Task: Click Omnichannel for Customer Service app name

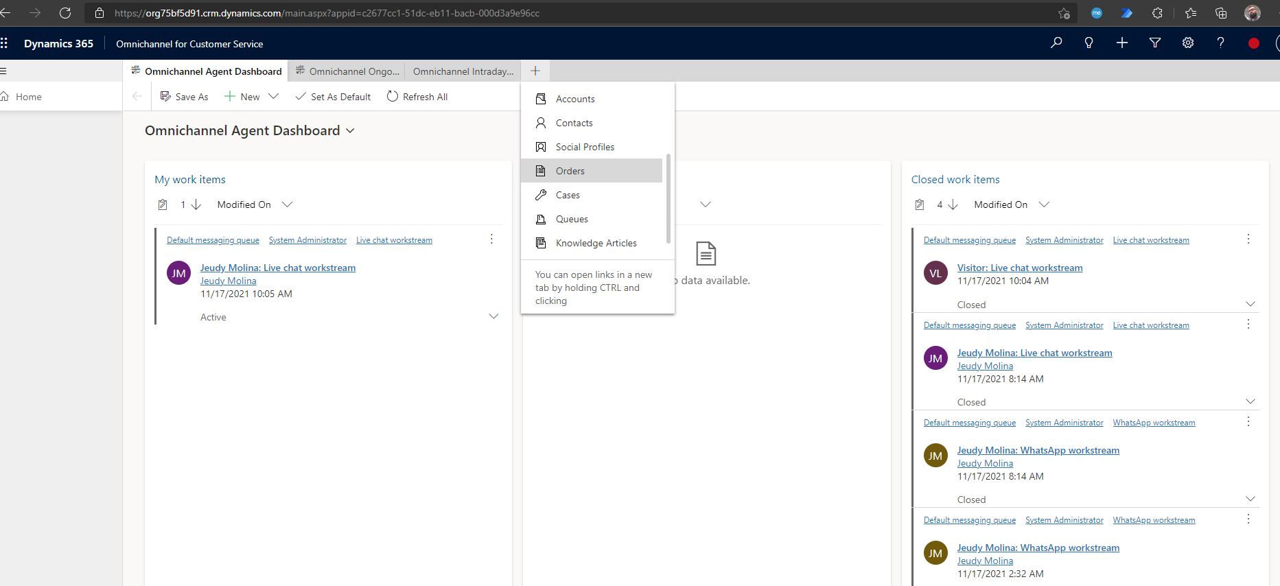Action: [x=189, y=44]
